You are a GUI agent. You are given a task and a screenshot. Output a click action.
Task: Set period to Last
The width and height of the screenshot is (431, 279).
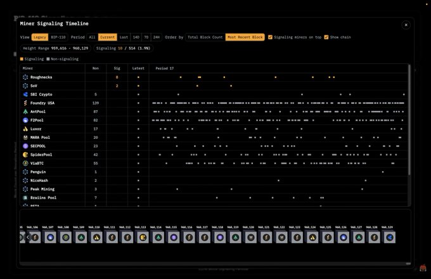(124, 37)
